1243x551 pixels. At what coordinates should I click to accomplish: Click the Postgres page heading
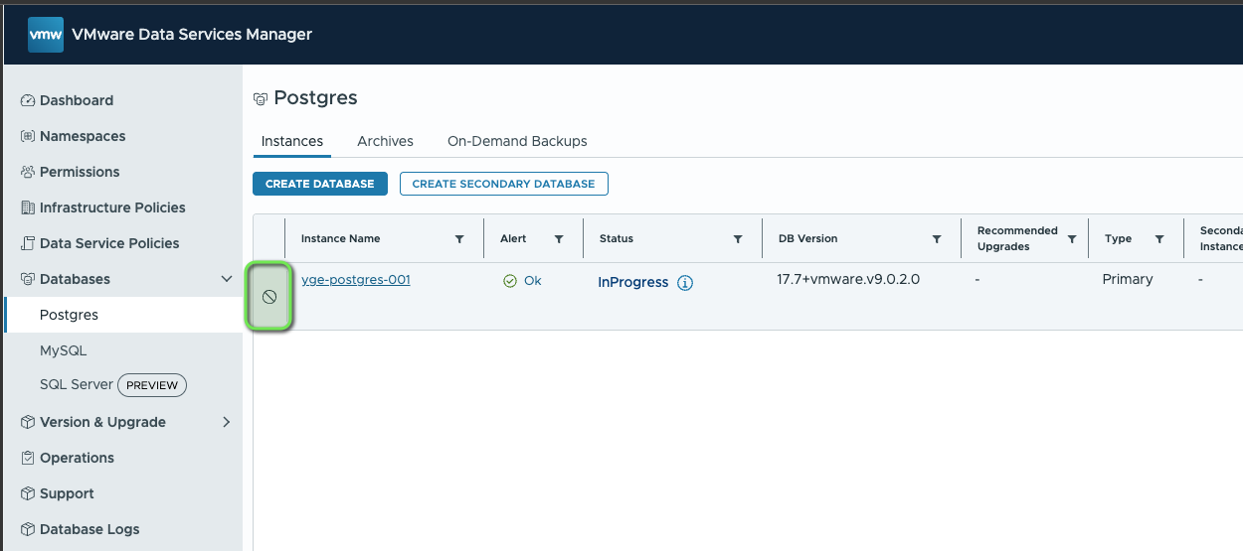(315, 97)
